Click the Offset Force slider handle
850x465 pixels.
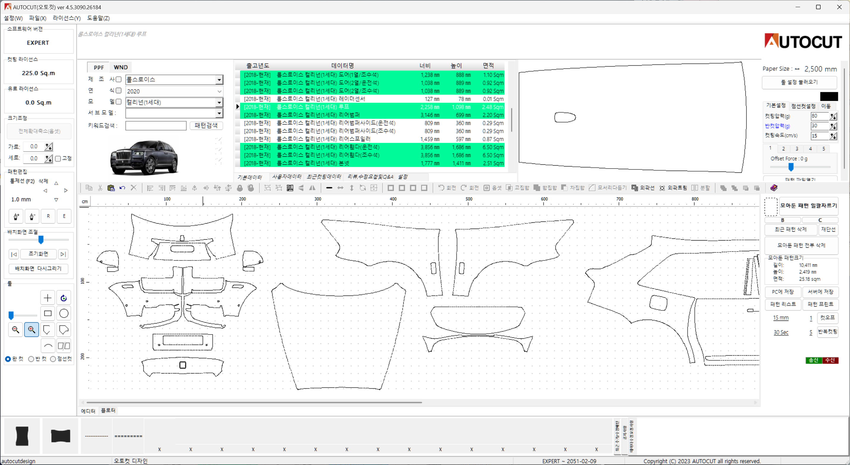click(791, 167)
